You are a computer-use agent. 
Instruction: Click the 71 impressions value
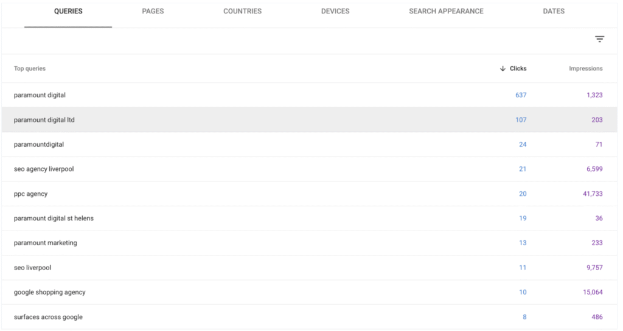599,144
